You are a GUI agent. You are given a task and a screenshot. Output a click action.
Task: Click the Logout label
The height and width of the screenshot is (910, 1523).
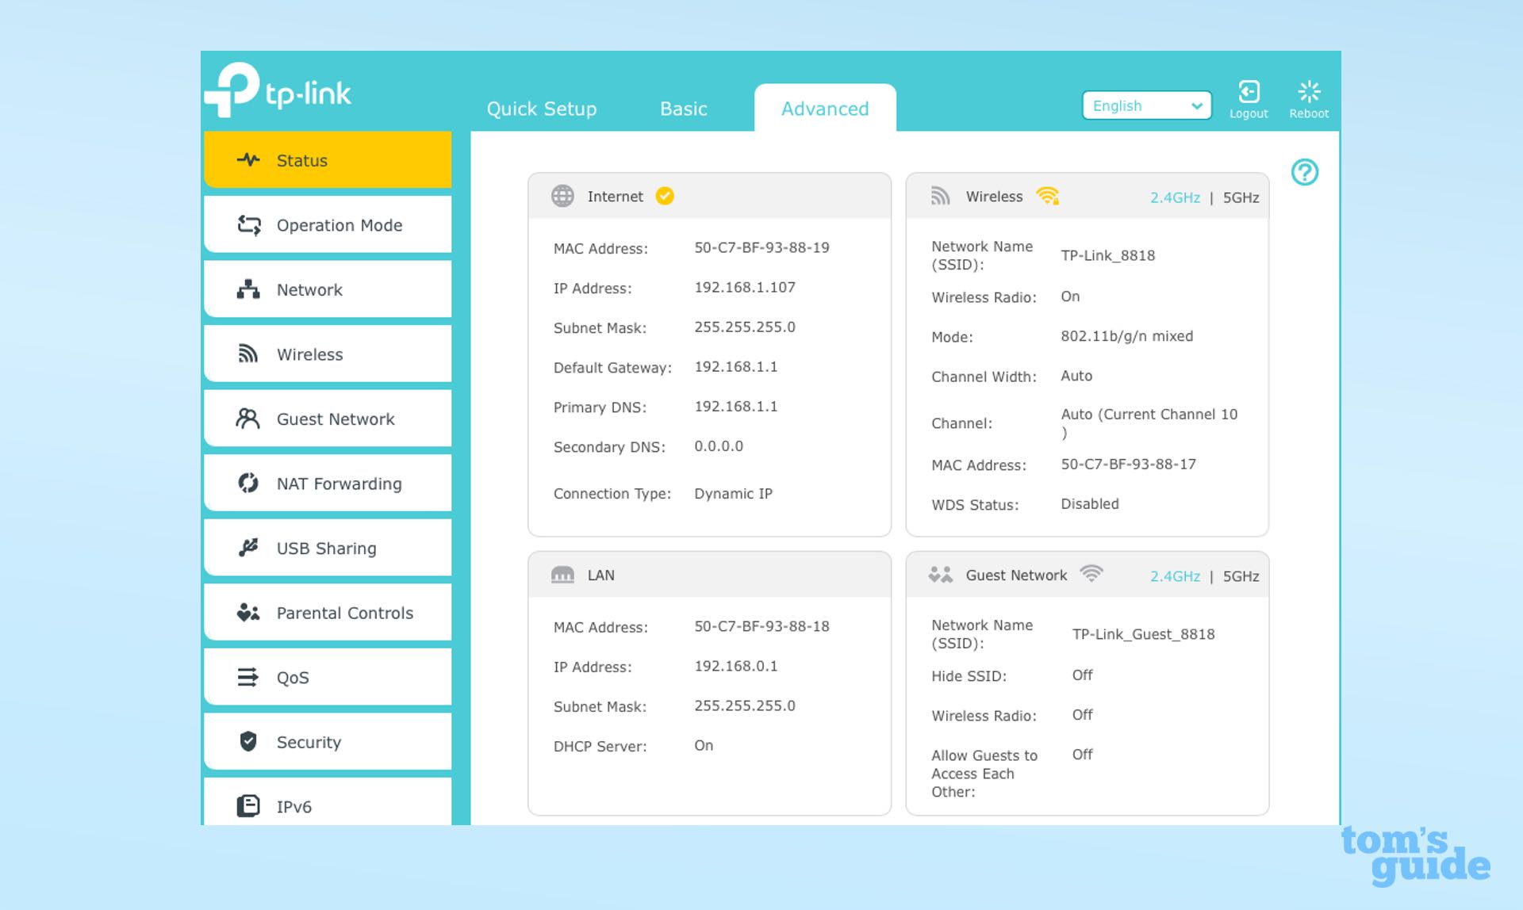(1249, 113)
